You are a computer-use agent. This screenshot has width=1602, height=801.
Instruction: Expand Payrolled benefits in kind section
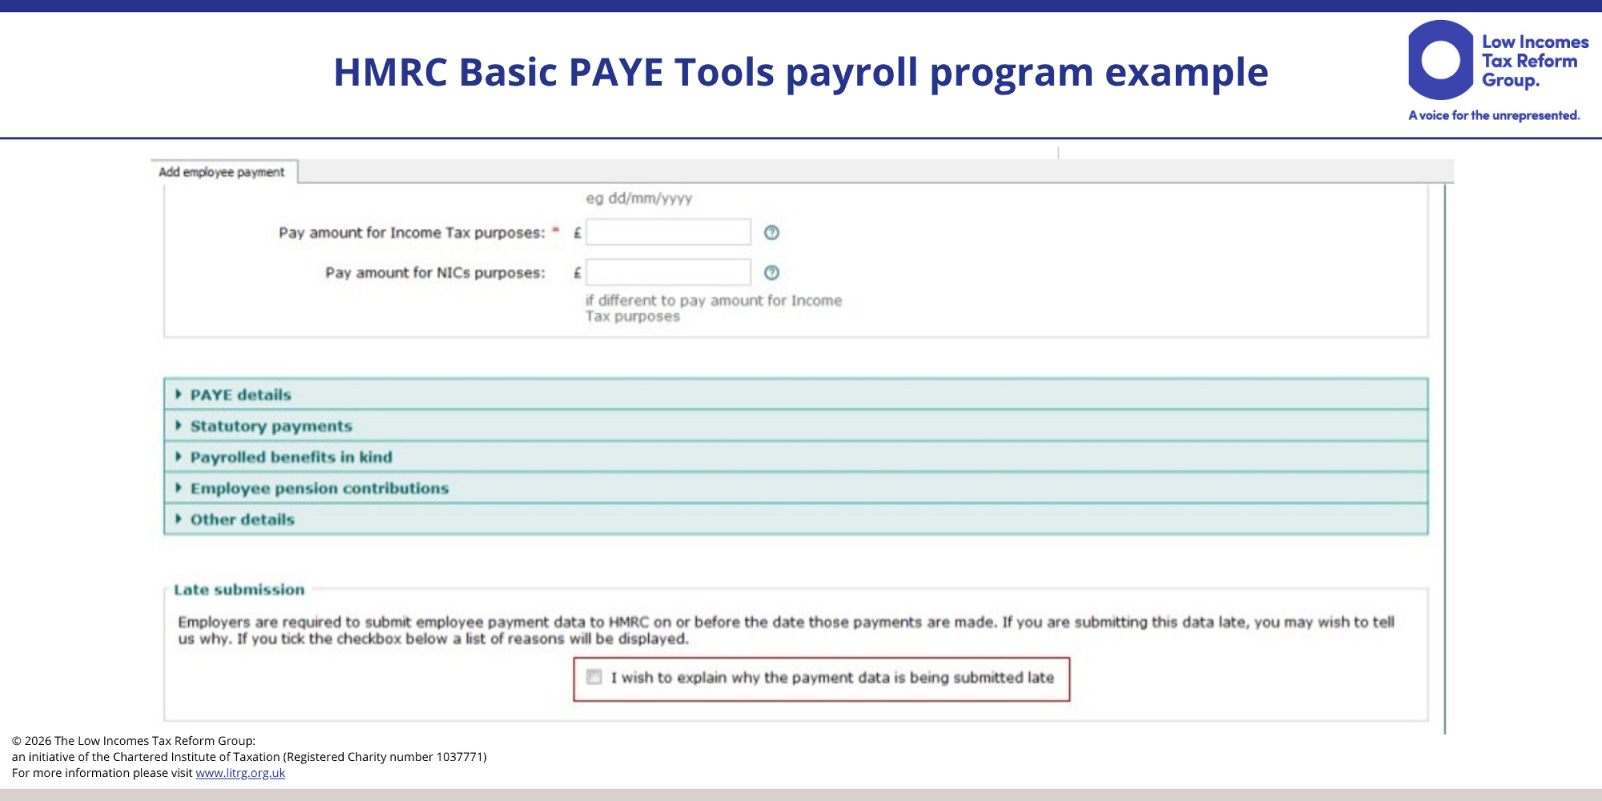click(796, 457)
